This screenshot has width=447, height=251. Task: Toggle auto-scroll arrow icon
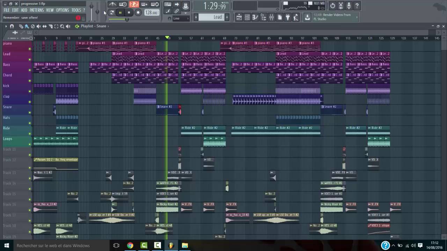(x=177, y=5)
